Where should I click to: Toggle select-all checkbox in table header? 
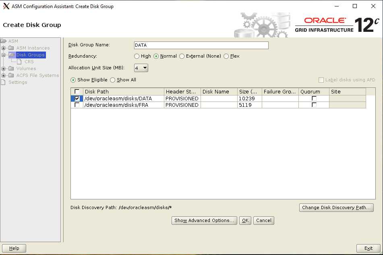pyautogui.click(x=77, y=91)
